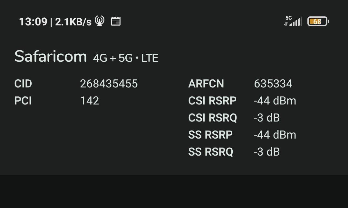Tap the CSI RSRP value -44 dBm
348x208 pixels.
(275, 101)
